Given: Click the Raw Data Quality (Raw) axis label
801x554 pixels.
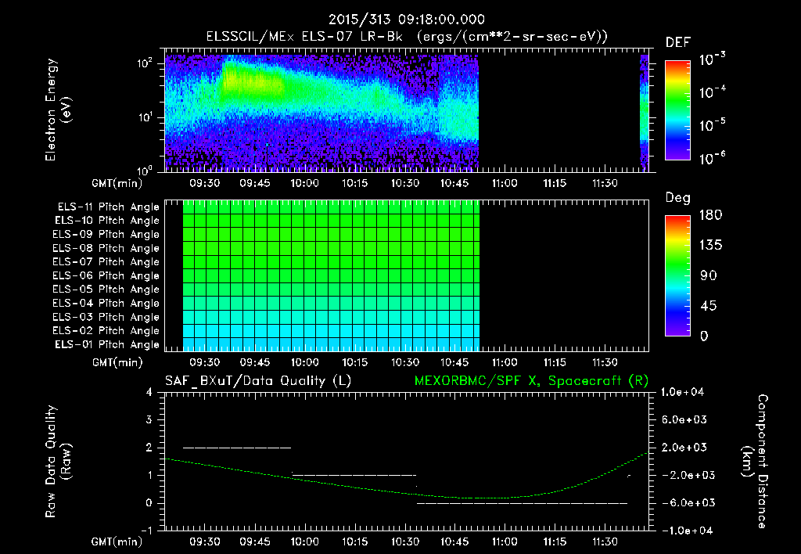Looking at the screenshot, I should 58,462.
